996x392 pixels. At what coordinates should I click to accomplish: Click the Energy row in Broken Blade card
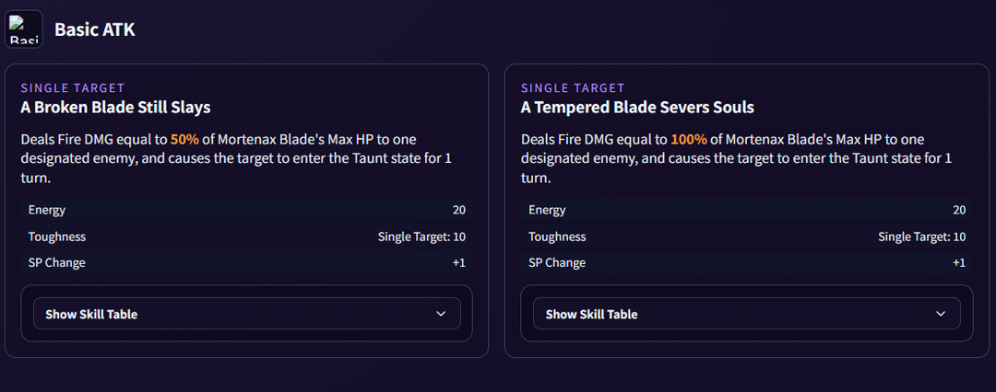(246, 210)
